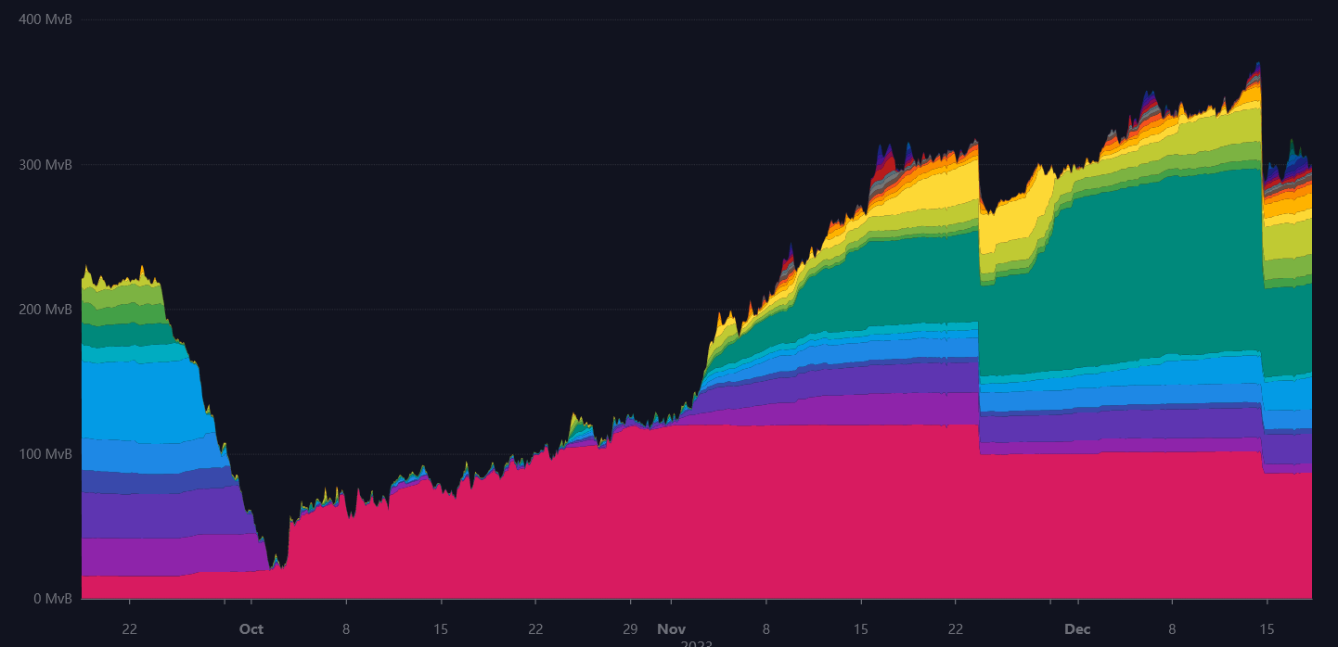Click the "400 MvB" y-axis label

(45, 19)
